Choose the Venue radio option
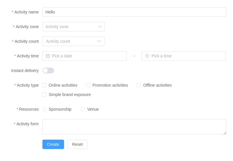The height and width of the screenshot is (161, 233). (x=83, y=109)
